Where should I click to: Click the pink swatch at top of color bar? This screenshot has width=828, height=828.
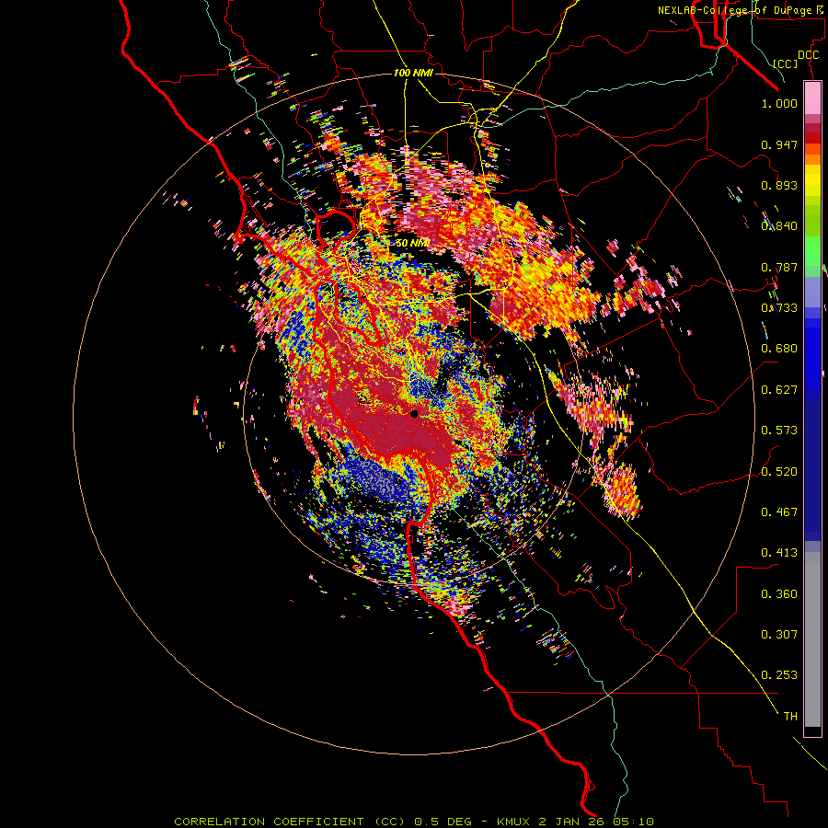click(812, 98)
